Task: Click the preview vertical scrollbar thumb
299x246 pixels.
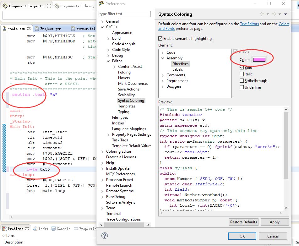Action: click(x=286, y=145)
